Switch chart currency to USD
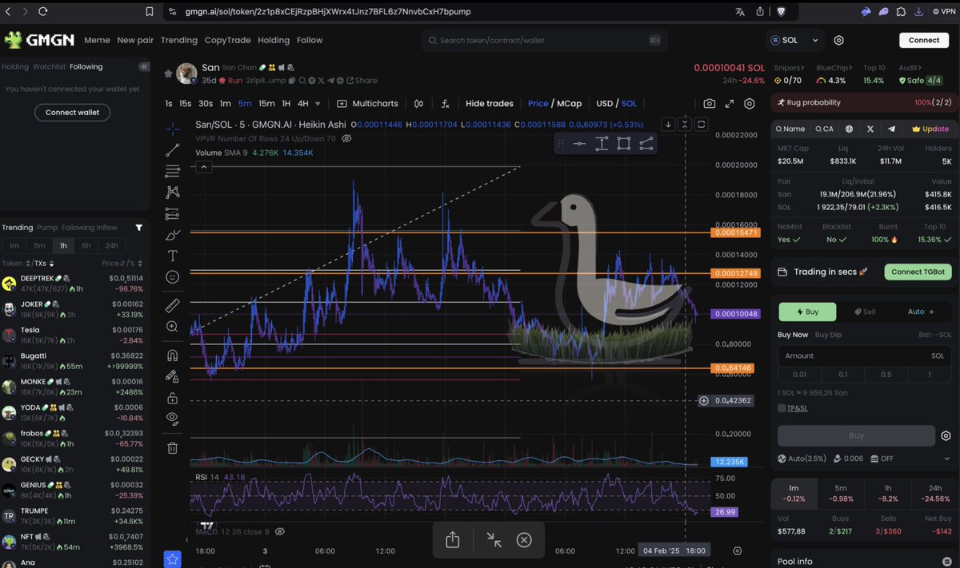The height and width of the screenshot is (568, 960). point(604,104)
